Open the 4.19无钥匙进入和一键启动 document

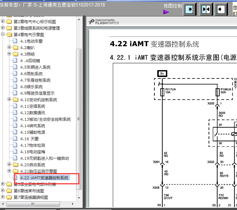[x=45, y=158]
